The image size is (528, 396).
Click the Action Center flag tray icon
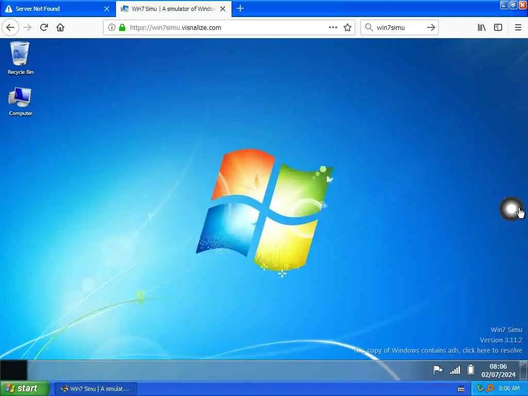click(x=438, y=370)
